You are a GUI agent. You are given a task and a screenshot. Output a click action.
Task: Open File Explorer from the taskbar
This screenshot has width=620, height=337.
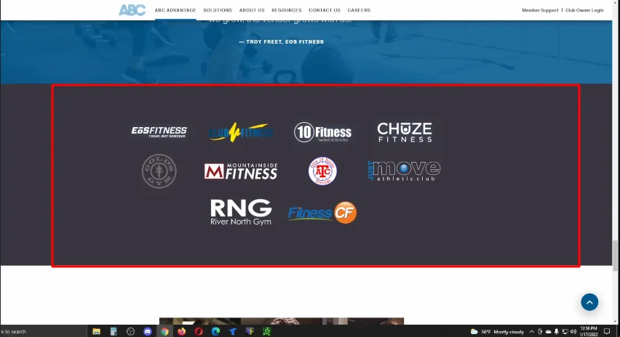pyautogui.click(x=96, y=331)
